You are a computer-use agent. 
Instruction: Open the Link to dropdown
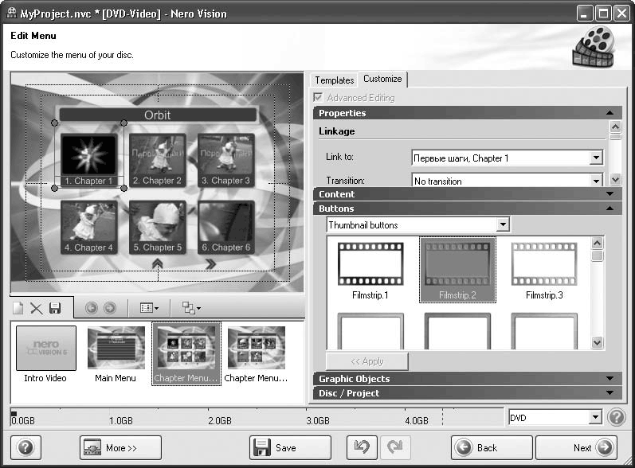596,158
